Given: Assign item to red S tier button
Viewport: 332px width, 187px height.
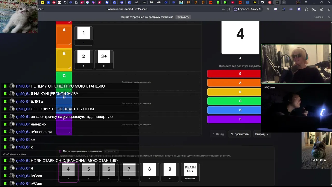Looking at the screenshot, I should pyautogui.click(x=234, y=74).
